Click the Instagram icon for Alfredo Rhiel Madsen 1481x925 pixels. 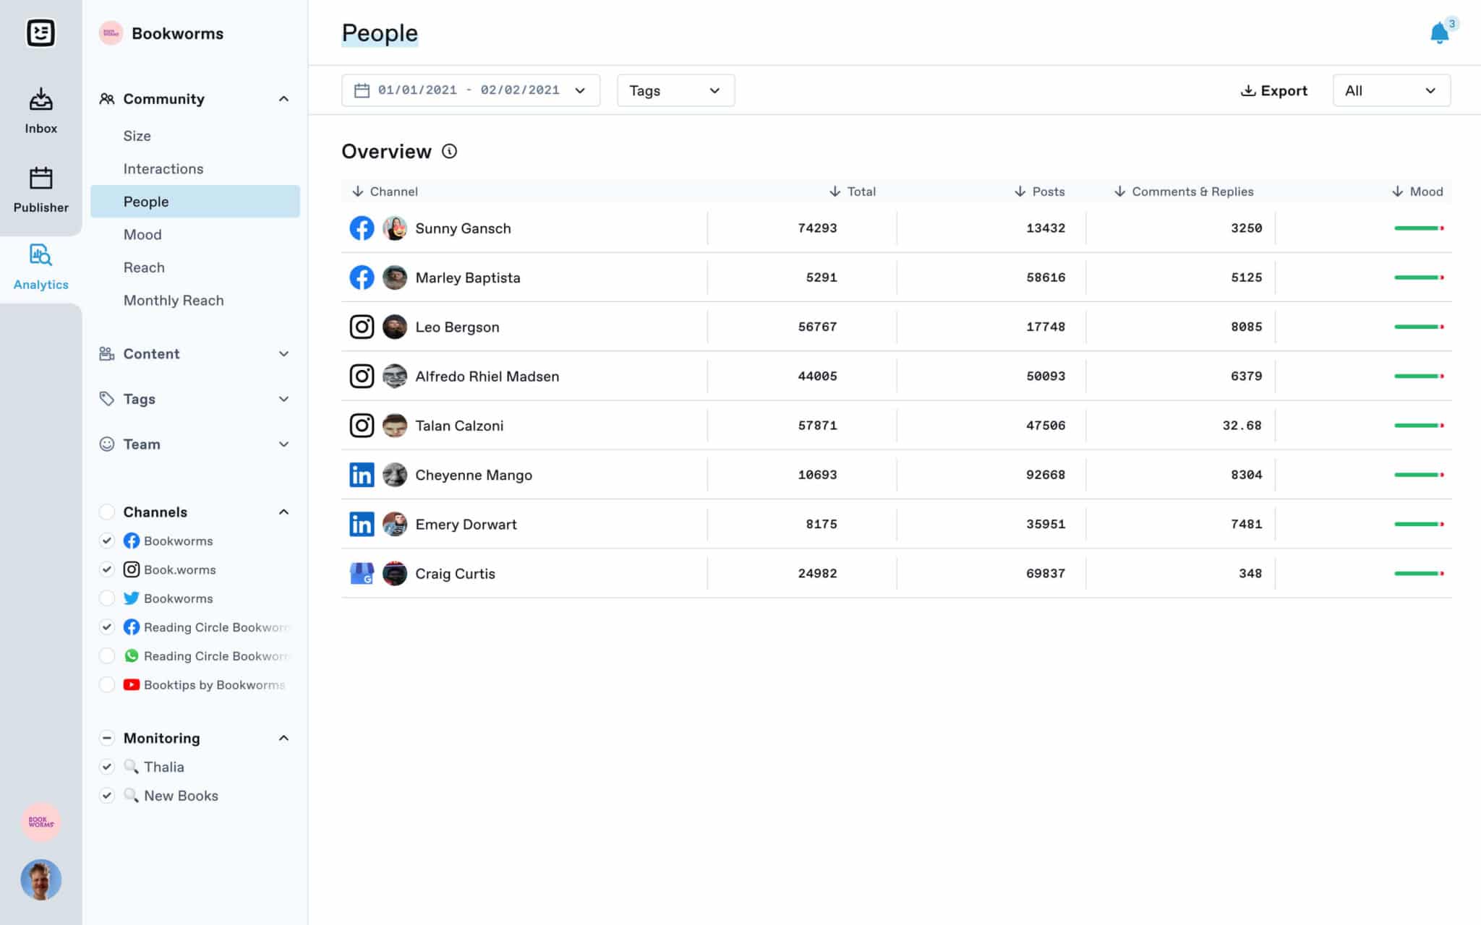(x=362, y=376)
